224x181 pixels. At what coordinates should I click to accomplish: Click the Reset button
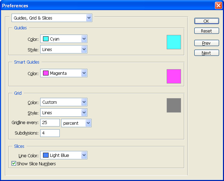[x=207, y=31]
